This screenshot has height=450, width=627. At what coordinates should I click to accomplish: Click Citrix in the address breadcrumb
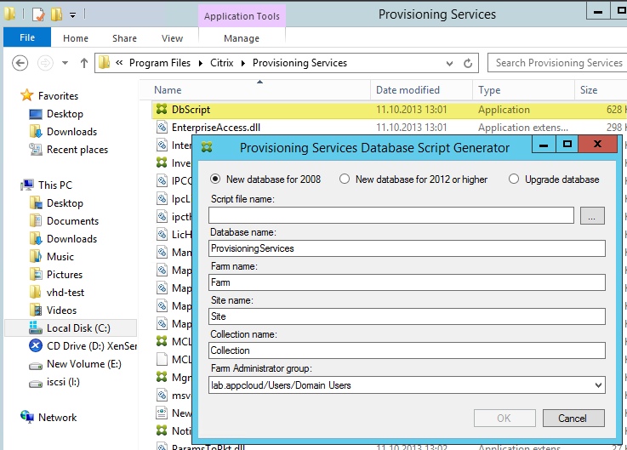coord(221,63)
